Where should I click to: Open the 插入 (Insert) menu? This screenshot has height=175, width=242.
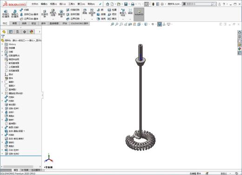(x=62, y=4)
